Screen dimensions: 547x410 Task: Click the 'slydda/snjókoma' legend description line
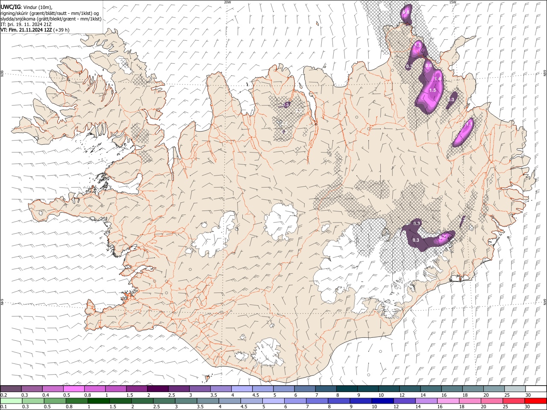(x=51, y=19)
